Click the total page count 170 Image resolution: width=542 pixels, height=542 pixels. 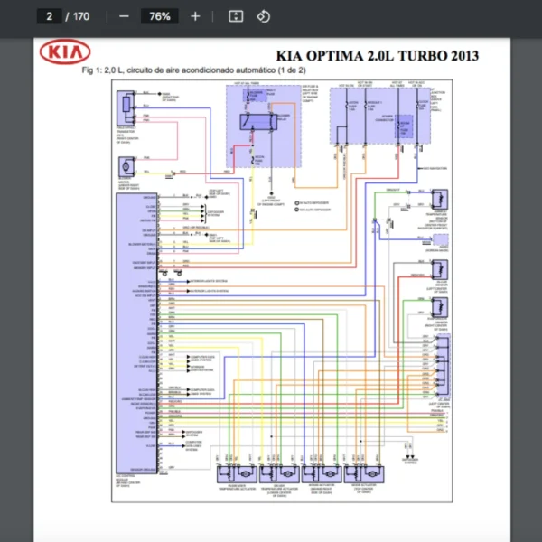(81, 16)
